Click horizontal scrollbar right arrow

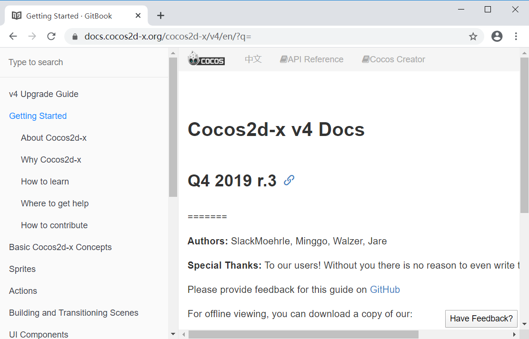click(515, 335)
